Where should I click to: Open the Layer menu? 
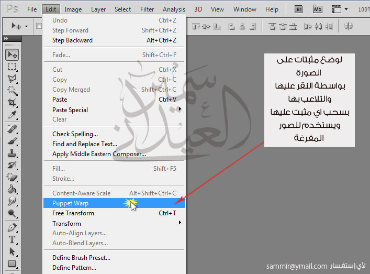click(x=98, y=9)
